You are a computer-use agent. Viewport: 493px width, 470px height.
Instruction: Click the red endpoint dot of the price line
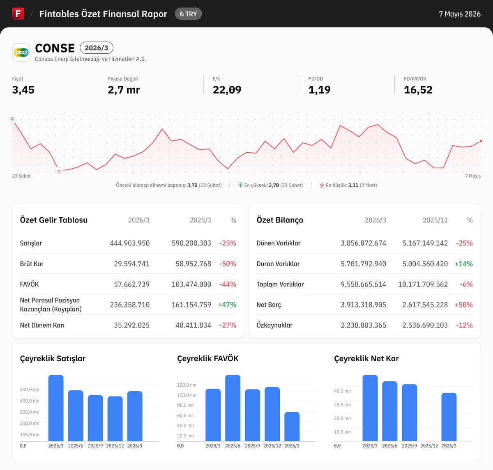click(481, 141)
